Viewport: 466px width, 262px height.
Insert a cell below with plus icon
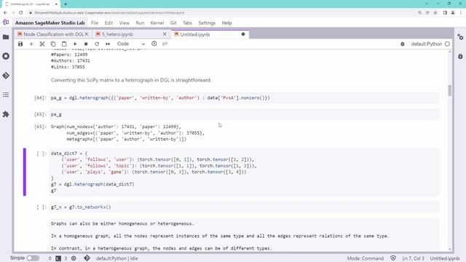point(31,44)
